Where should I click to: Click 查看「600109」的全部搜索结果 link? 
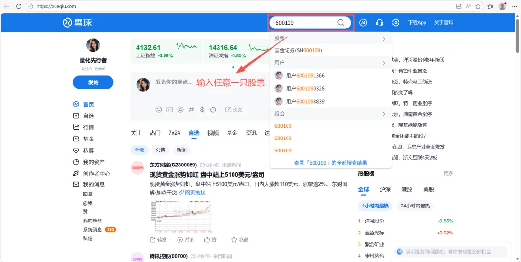pos(330,163)
